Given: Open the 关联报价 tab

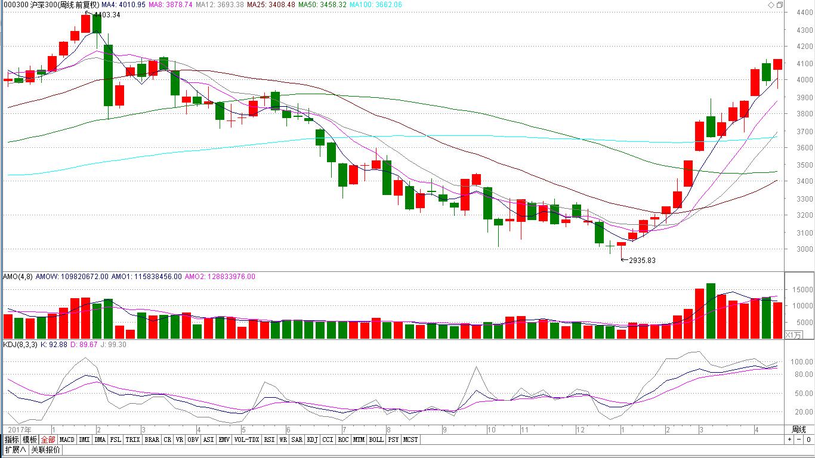Looking at the screenshot, I should pos(45,450).
